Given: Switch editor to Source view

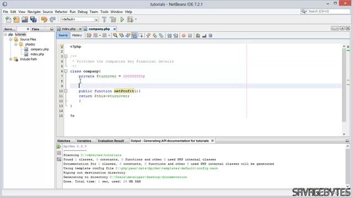Looking at the screenshot, I should (x=63, y=35).
